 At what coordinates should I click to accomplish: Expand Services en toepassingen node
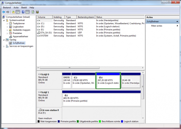(x=4, y=47)
